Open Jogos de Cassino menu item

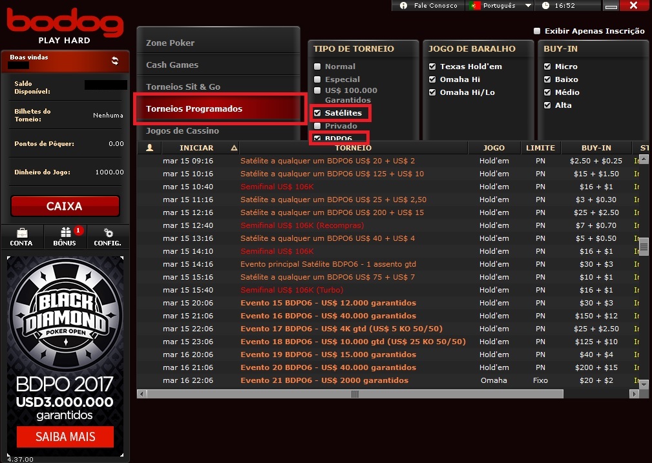point(218,131)
